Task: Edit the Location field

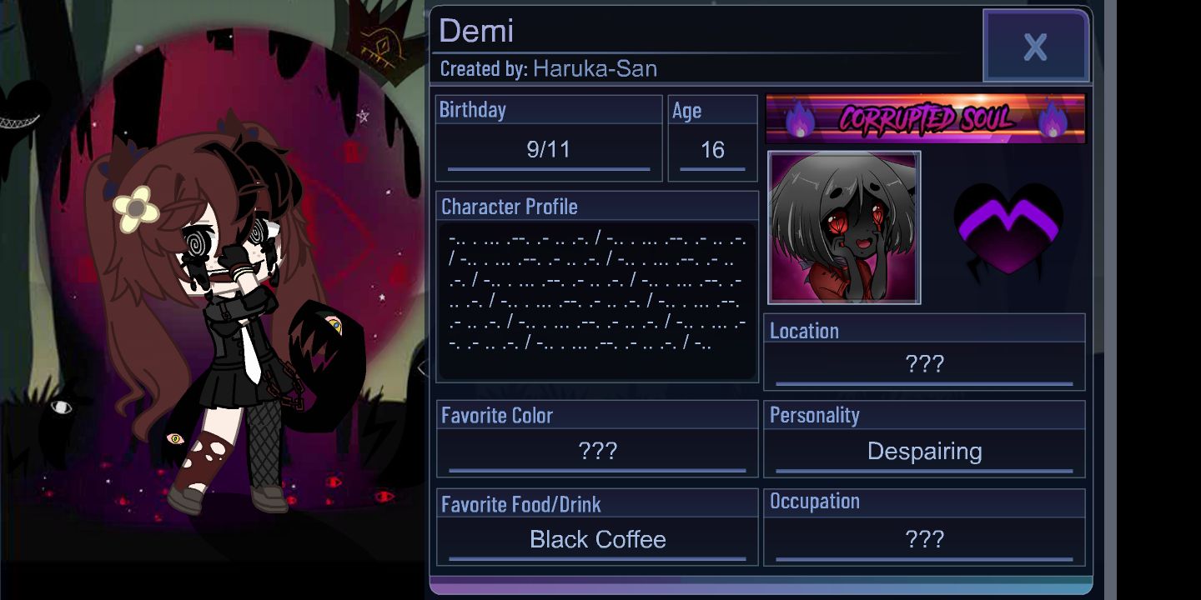Action: [924, 364]
